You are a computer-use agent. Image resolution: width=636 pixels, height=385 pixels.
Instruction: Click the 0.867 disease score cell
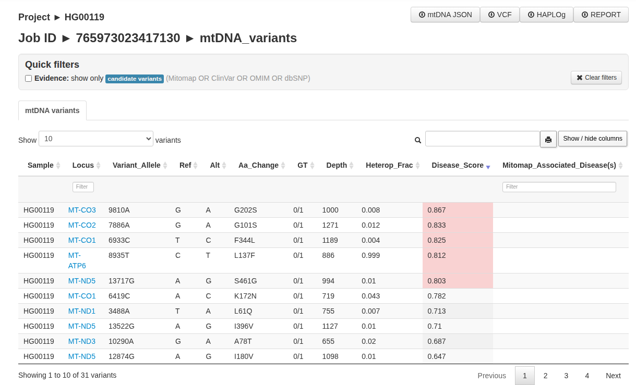click(457, 210)
